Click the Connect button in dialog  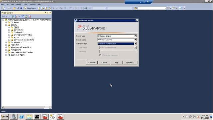click(92, 63)
